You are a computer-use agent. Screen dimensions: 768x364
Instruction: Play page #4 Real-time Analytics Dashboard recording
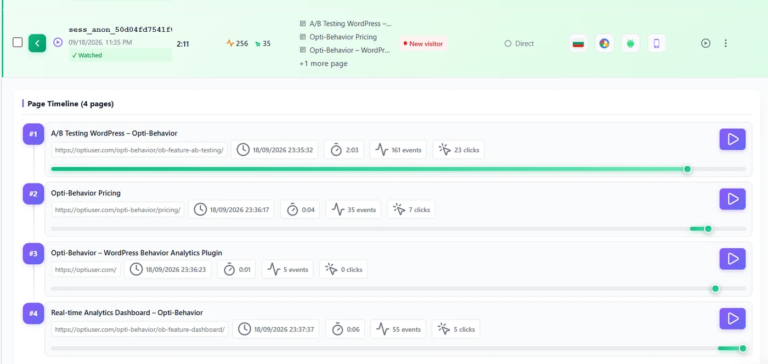coord(732,318)
